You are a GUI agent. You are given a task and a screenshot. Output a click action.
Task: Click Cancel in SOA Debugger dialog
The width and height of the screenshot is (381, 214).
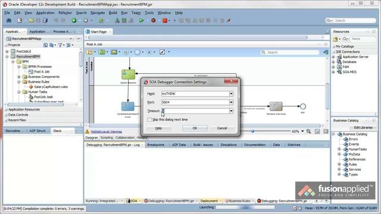click(x=222, y=128)
